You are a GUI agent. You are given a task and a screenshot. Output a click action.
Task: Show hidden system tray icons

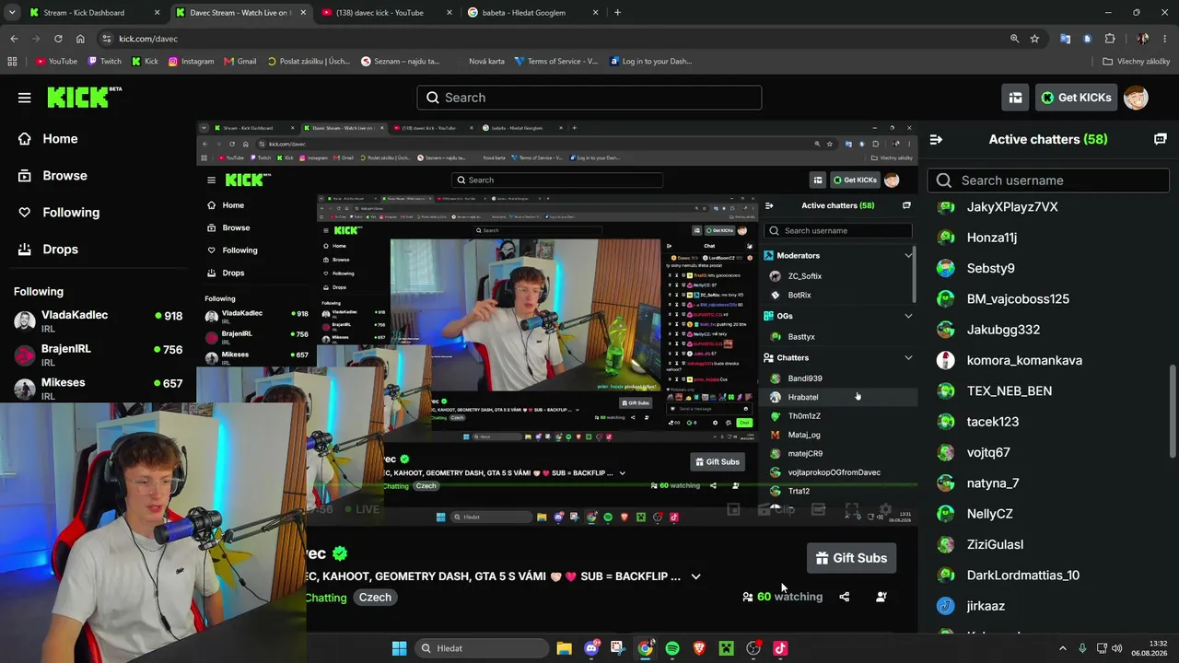[x=1062, y=648]
